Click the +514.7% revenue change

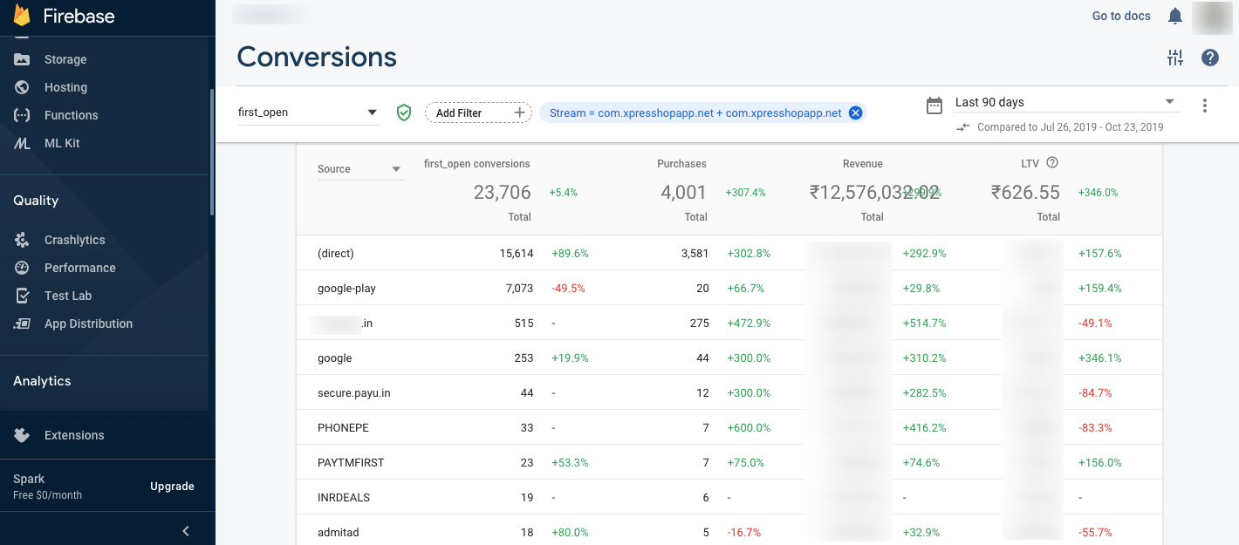point(925,324)
